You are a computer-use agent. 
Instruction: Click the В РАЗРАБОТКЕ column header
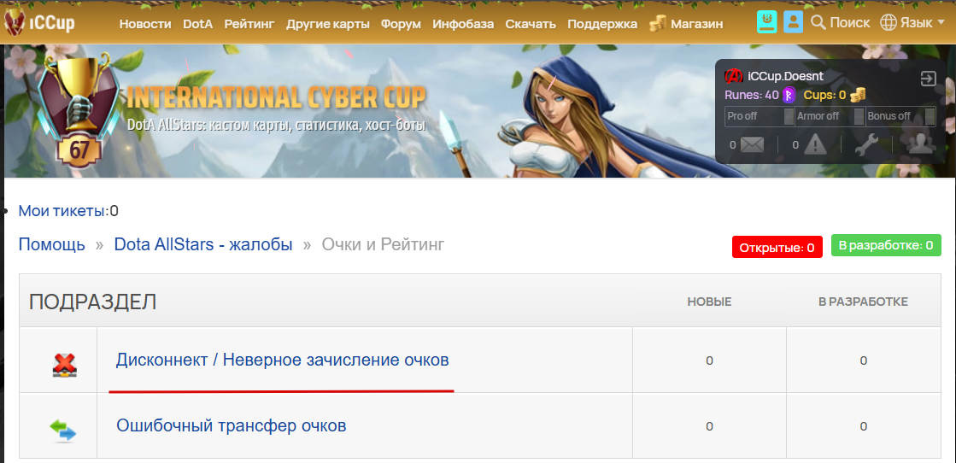864,302
